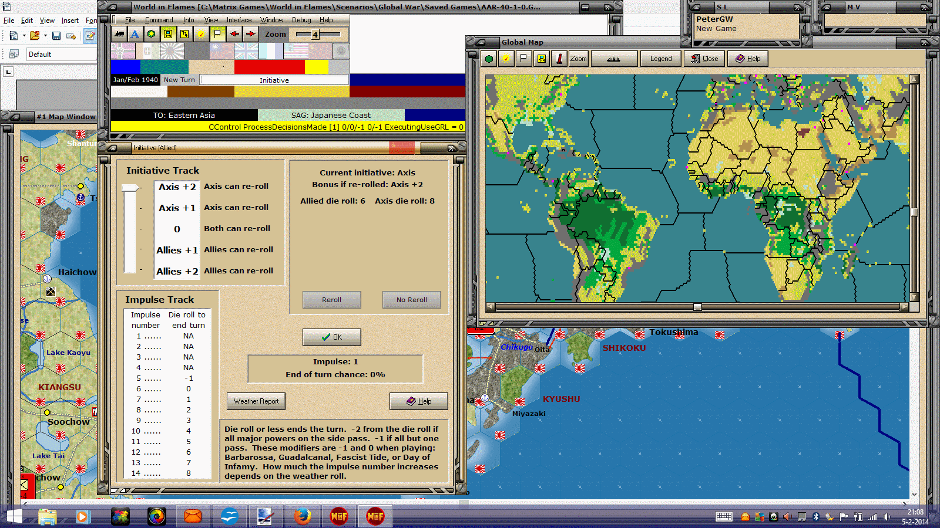Confirm with the OK checkmark button
940x528 pixels.
(331, 337)
